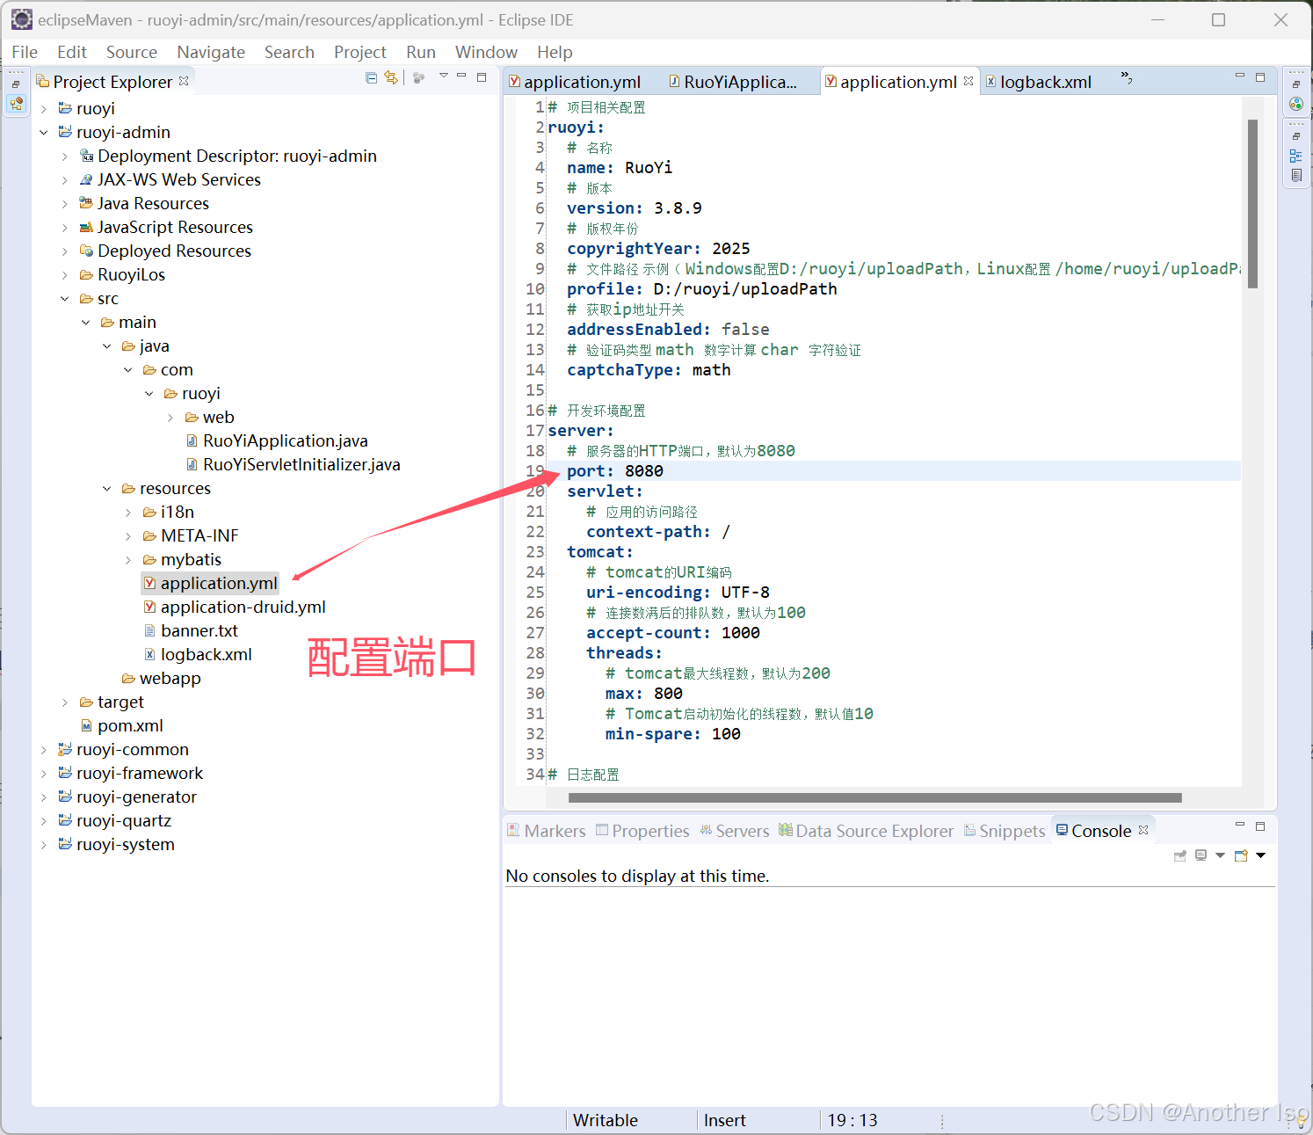Open the Snippets tab

click(1005, 831)
